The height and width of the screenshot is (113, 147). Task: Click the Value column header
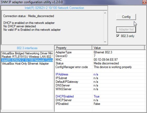tap(118, 48)
